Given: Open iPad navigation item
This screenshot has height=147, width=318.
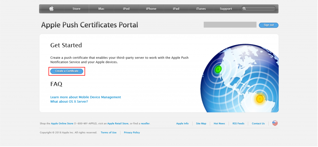Looking at the screenshot, I should tap(176, 9).
